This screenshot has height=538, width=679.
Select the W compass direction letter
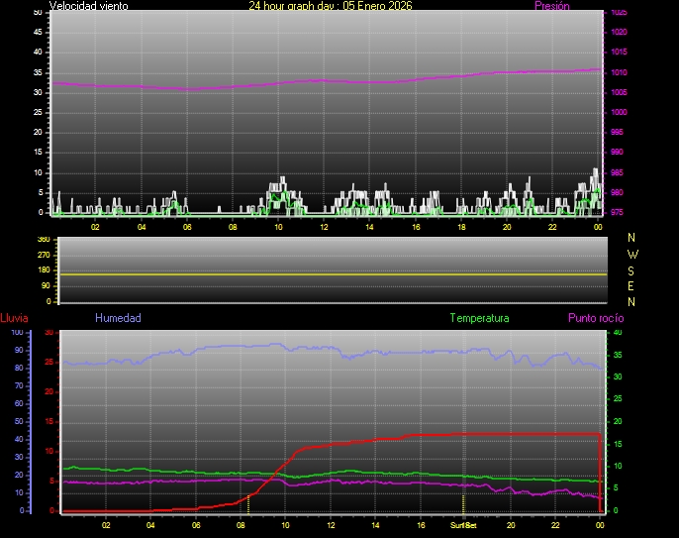coord(632,254)
